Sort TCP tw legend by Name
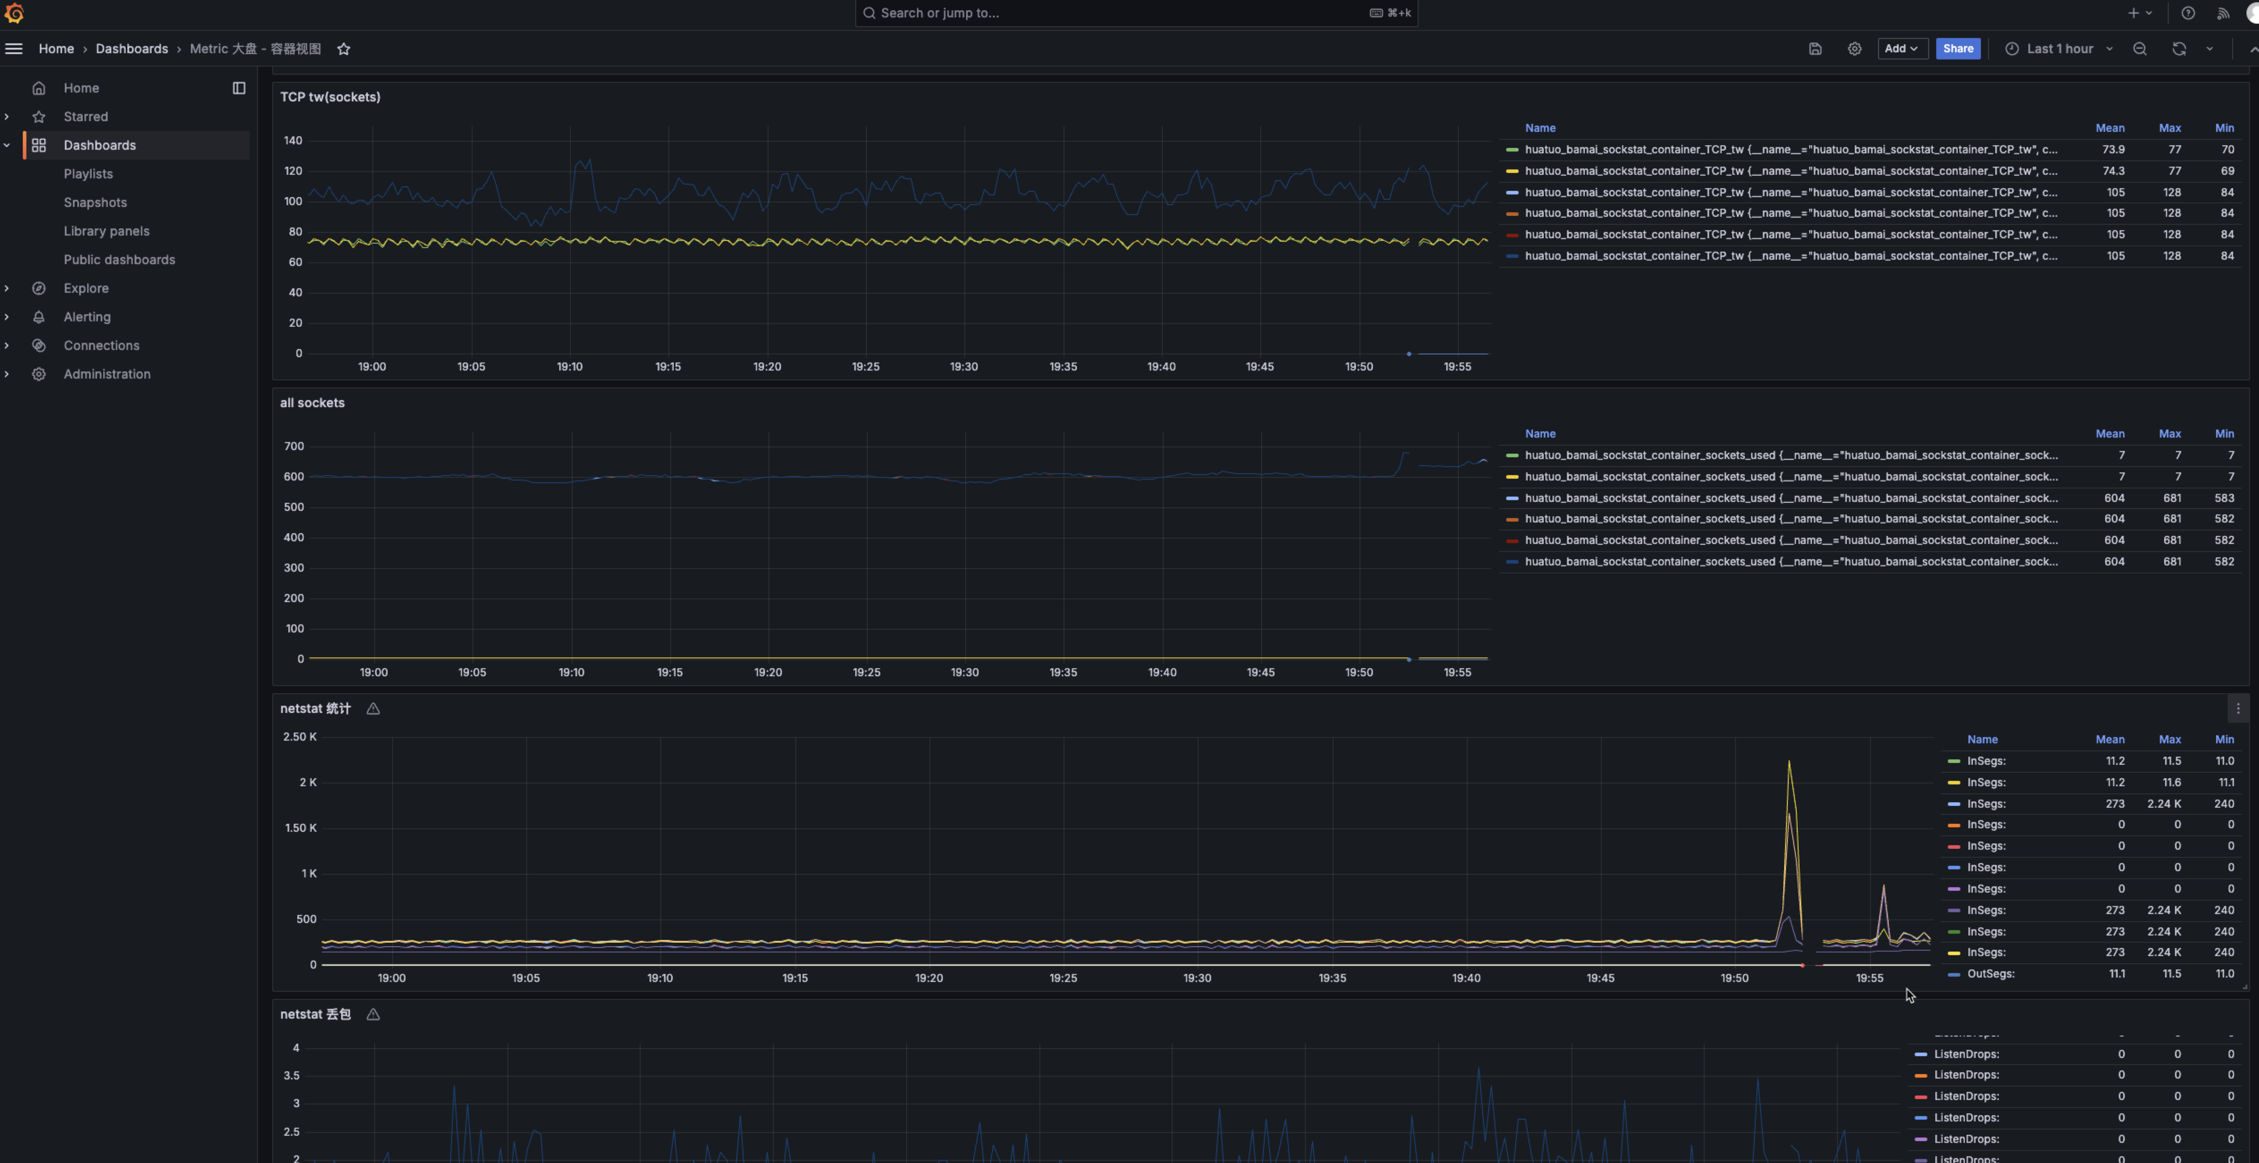2259x1163 pixels. pyautogui.click(x=1540, y=128)
